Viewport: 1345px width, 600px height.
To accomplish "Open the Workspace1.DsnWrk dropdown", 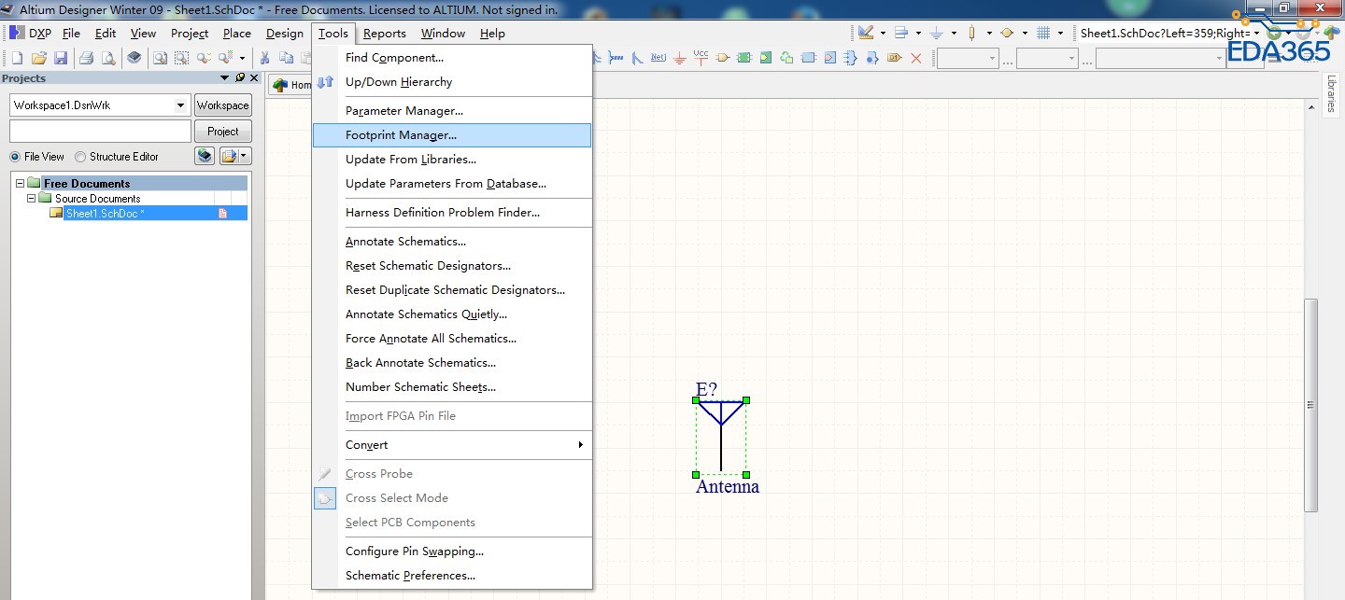I will (181, 105).
